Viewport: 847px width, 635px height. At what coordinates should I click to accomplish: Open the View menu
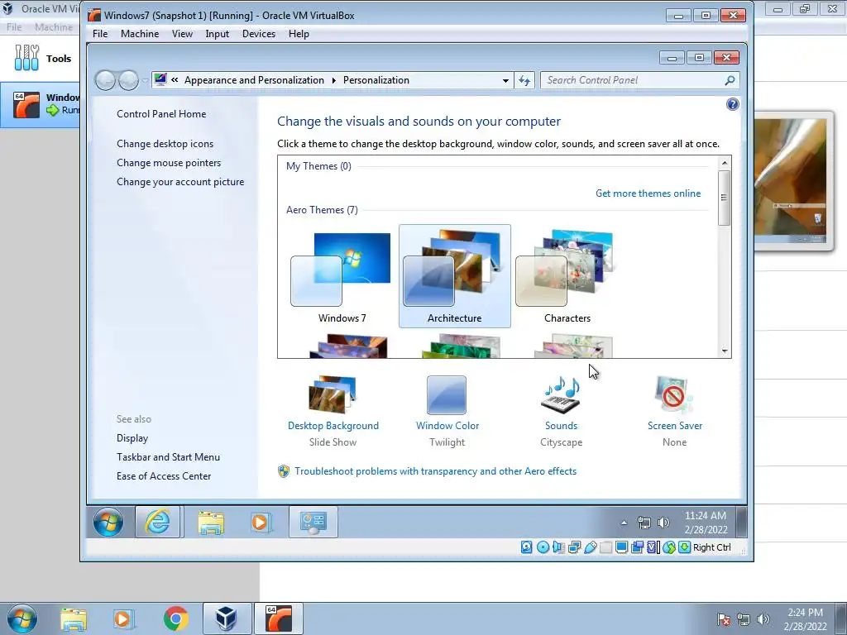point(182,33)
